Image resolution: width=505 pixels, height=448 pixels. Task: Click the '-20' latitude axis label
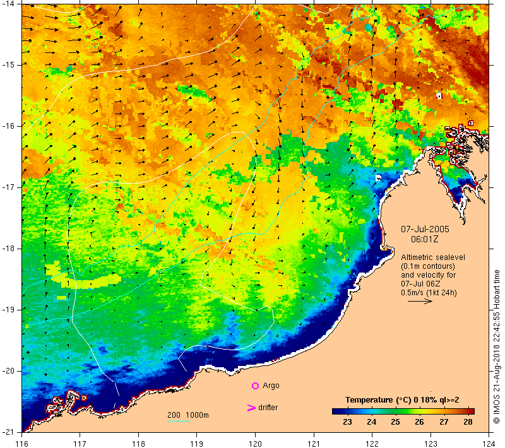(8, 371)
